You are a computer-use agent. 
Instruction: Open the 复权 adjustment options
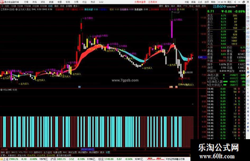click(x=161, y=6)
